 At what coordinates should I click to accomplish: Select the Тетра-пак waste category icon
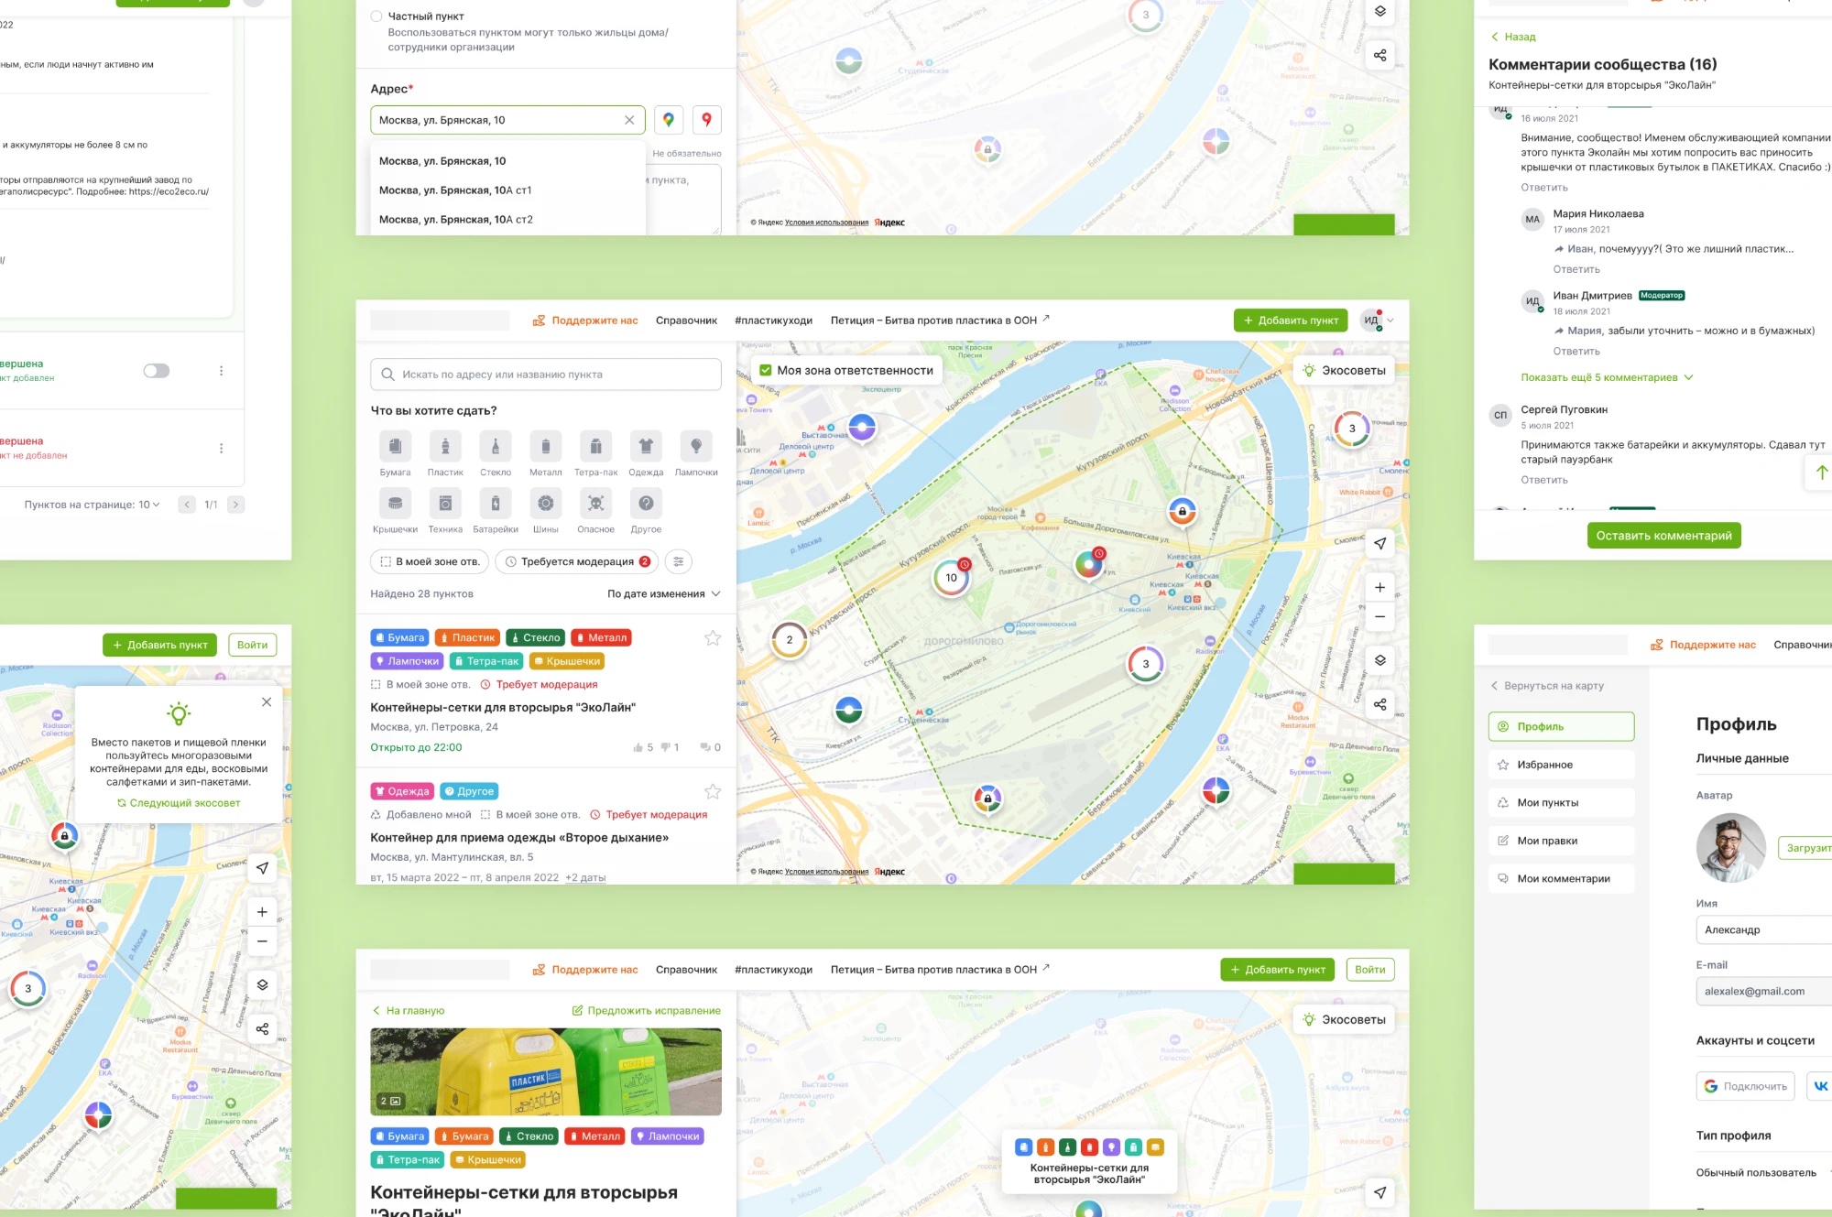595,447
